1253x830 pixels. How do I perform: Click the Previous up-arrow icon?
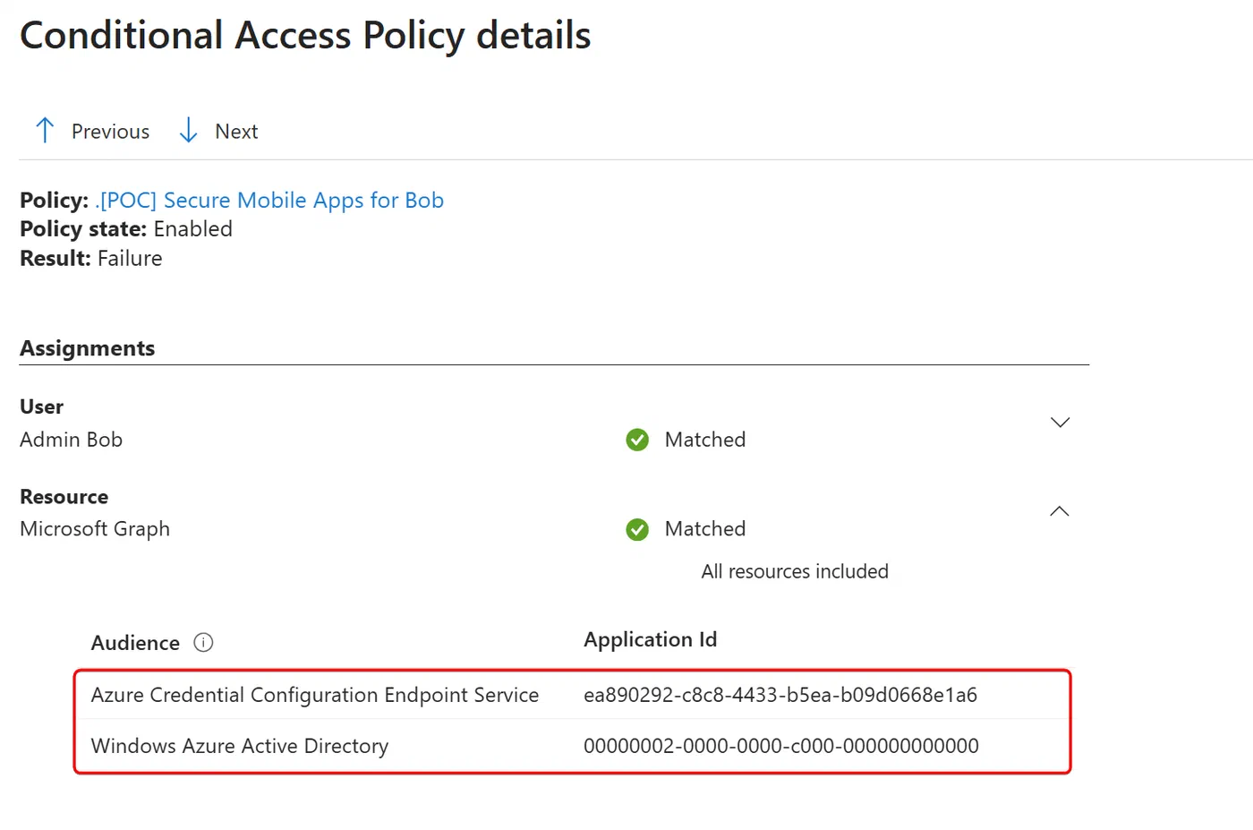[x=45, y=131]
